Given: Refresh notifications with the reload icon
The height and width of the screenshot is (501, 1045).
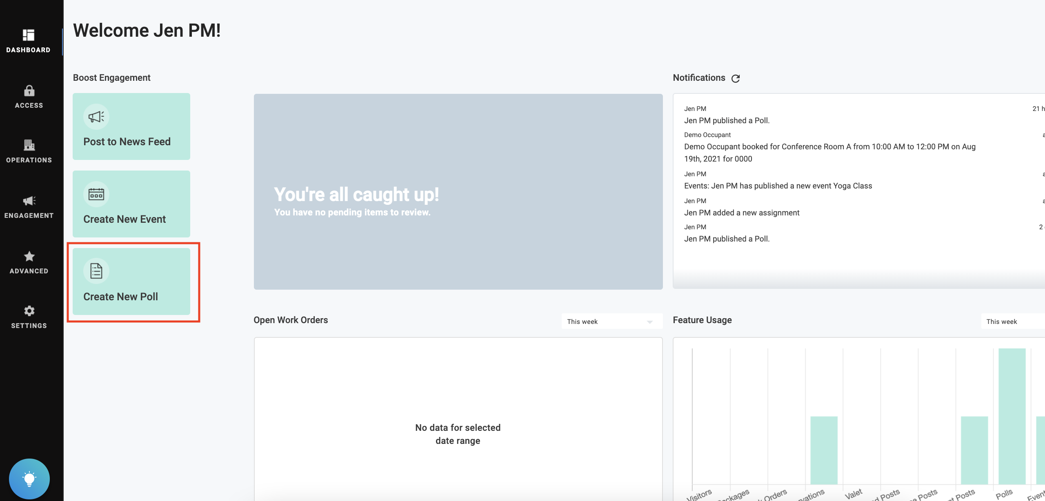Looking at the screenshot, I should (736, 78).
